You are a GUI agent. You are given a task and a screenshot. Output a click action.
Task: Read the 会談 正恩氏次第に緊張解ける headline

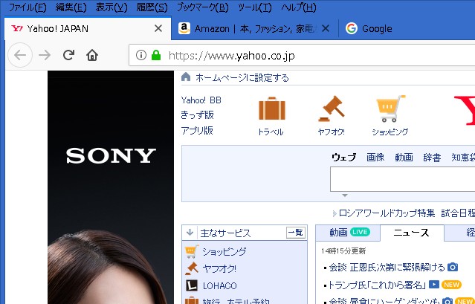point(387,268)
